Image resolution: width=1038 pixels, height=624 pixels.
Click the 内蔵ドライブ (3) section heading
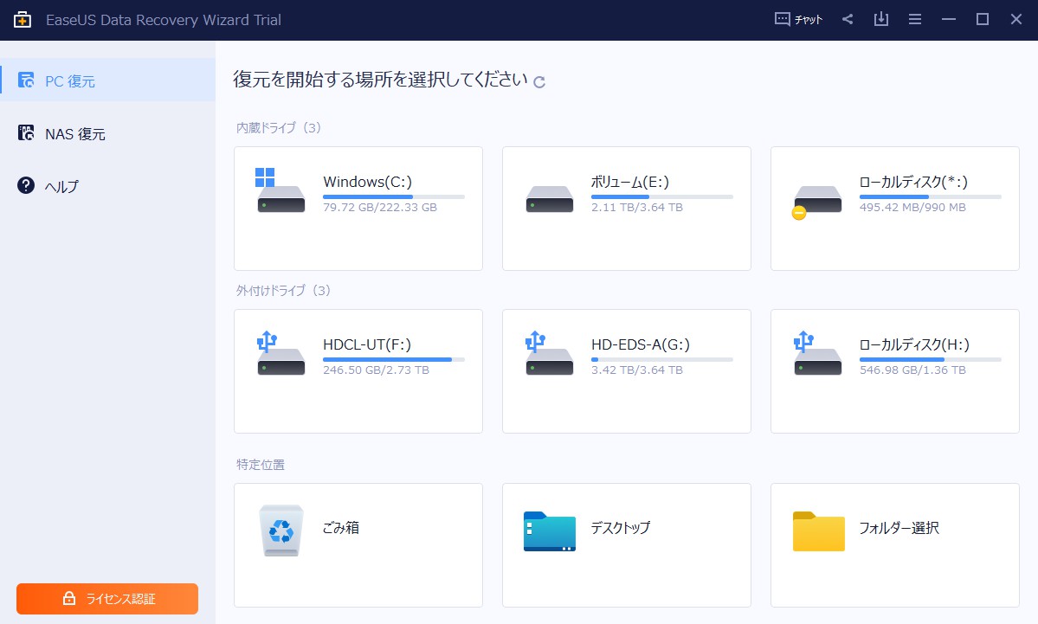[279, 128]
